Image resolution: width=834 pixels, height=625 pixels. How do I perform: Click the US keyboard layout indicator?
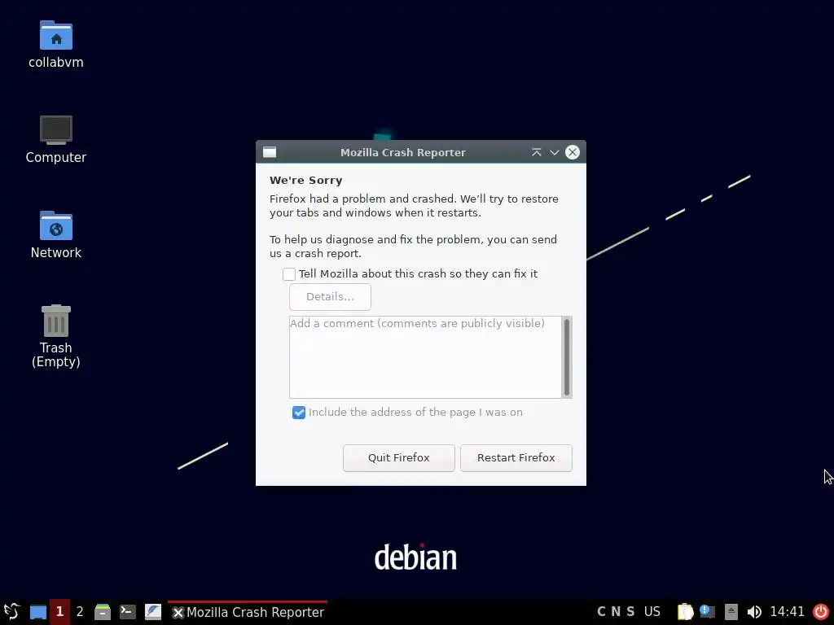coord(652,612)
